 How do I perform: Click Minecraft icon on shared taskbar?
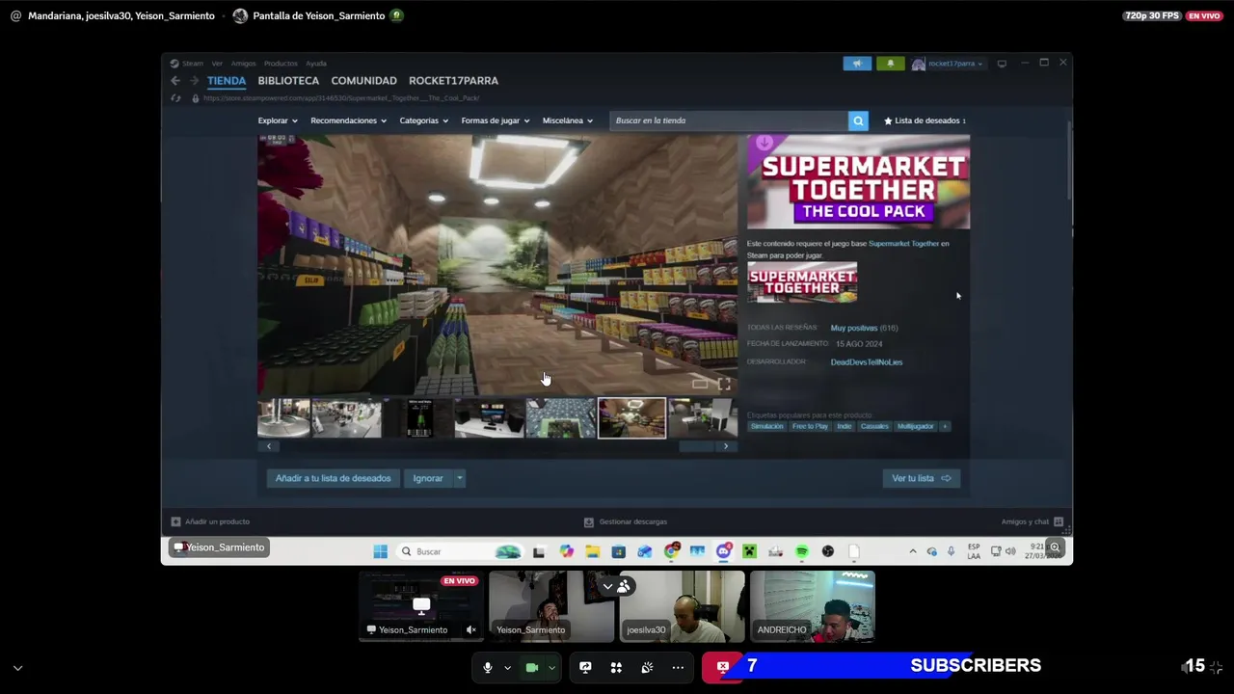pos(749,551)
